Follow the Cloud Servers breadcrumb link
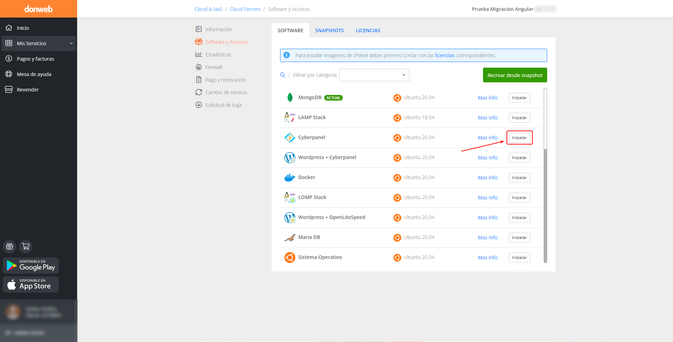The image size is (673, 342). click(x=245, y=9)
